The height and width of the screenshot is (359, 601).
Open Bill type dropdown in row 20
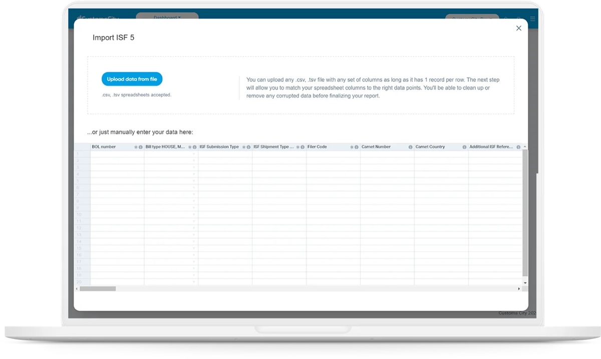coord(194,282)
